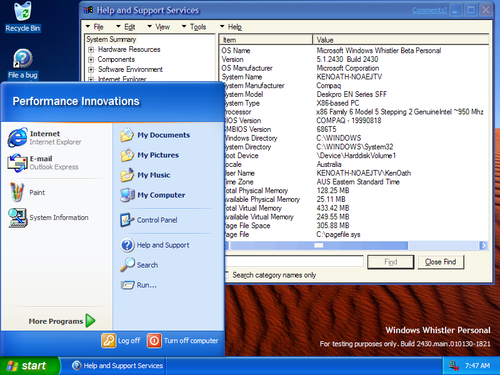Click the Log off button
The width and height of the screenshot is (500, 375).
[121, 341]
